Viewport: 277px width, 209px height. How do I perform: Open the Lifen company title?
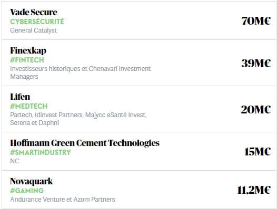[20, 97]
